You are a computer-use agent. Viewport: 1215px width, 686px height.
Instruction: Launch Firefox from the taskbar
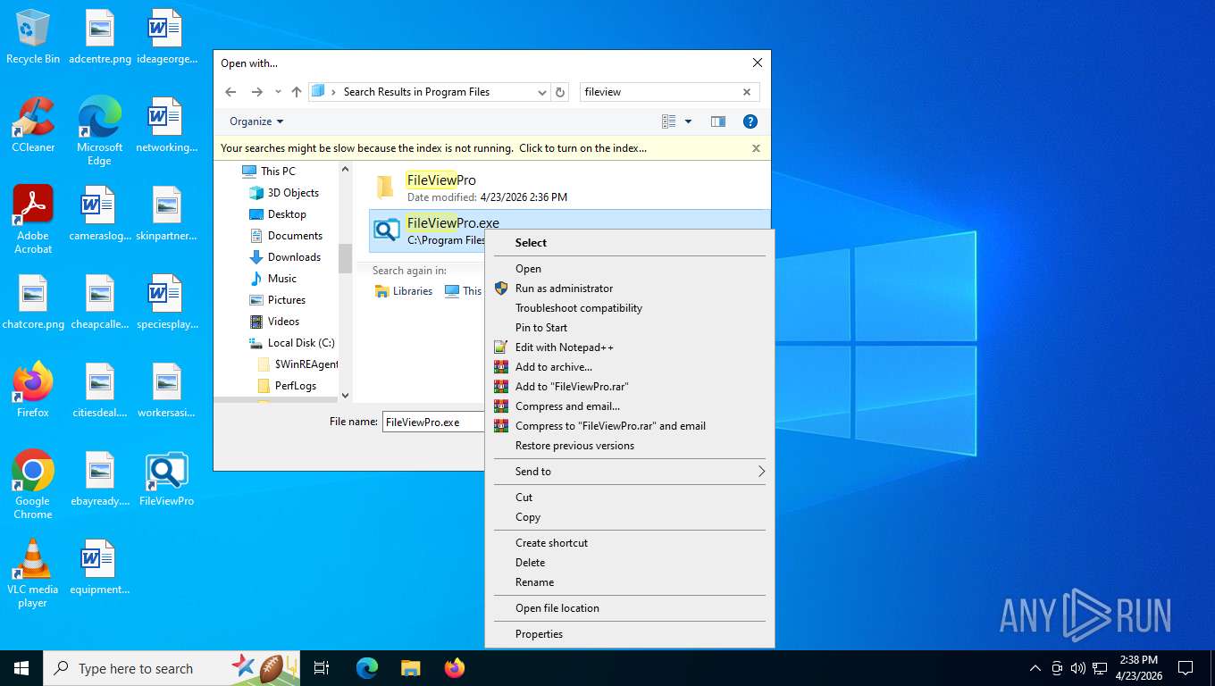(x=454, y=668)
